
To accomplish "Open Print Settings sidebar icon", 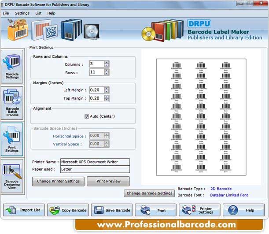I will coord(12,139).
